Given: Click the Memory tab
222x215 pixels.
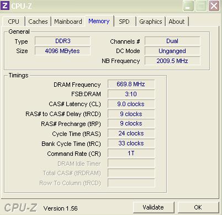Looking at the screenshot, I should click(x=99, y=21).
